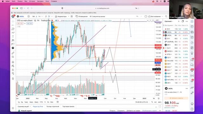Select the NATURAL row in watchlist
Screen dimensions: 203x114
[176, 79]
